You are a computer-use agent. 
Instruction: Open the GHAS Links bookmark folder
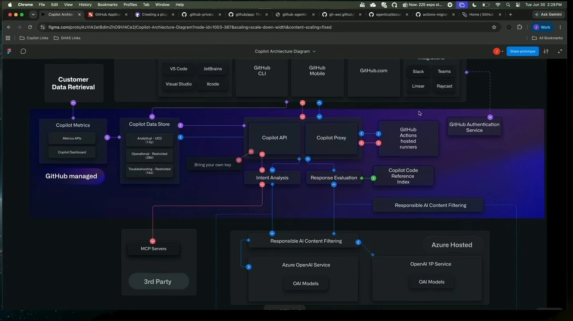[67, 38]
